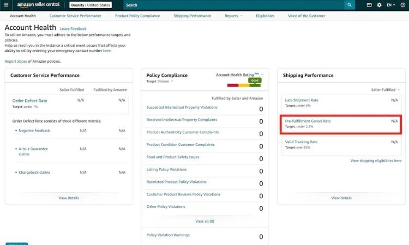Open Customer Product Reviews Policy Violations

pyautogui.click(x=183, y=194)
